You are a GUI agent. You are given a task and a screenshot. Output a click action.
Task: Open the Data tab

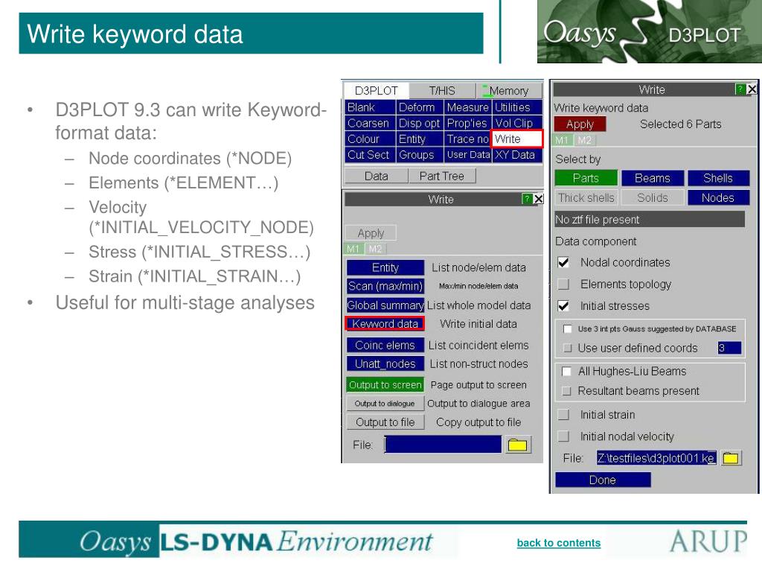[376, 176]
